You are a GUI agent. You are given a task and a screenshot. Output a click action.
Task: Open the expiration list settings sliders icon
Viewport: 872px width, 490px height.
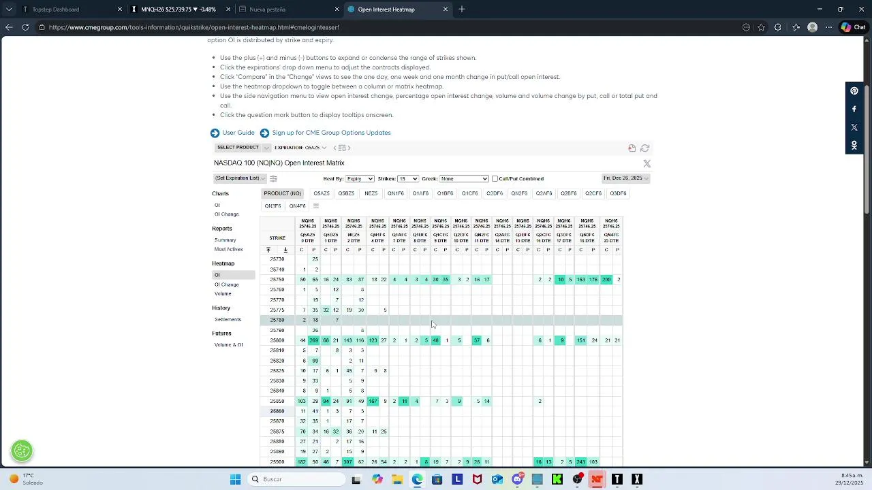(x=273, y=178)
